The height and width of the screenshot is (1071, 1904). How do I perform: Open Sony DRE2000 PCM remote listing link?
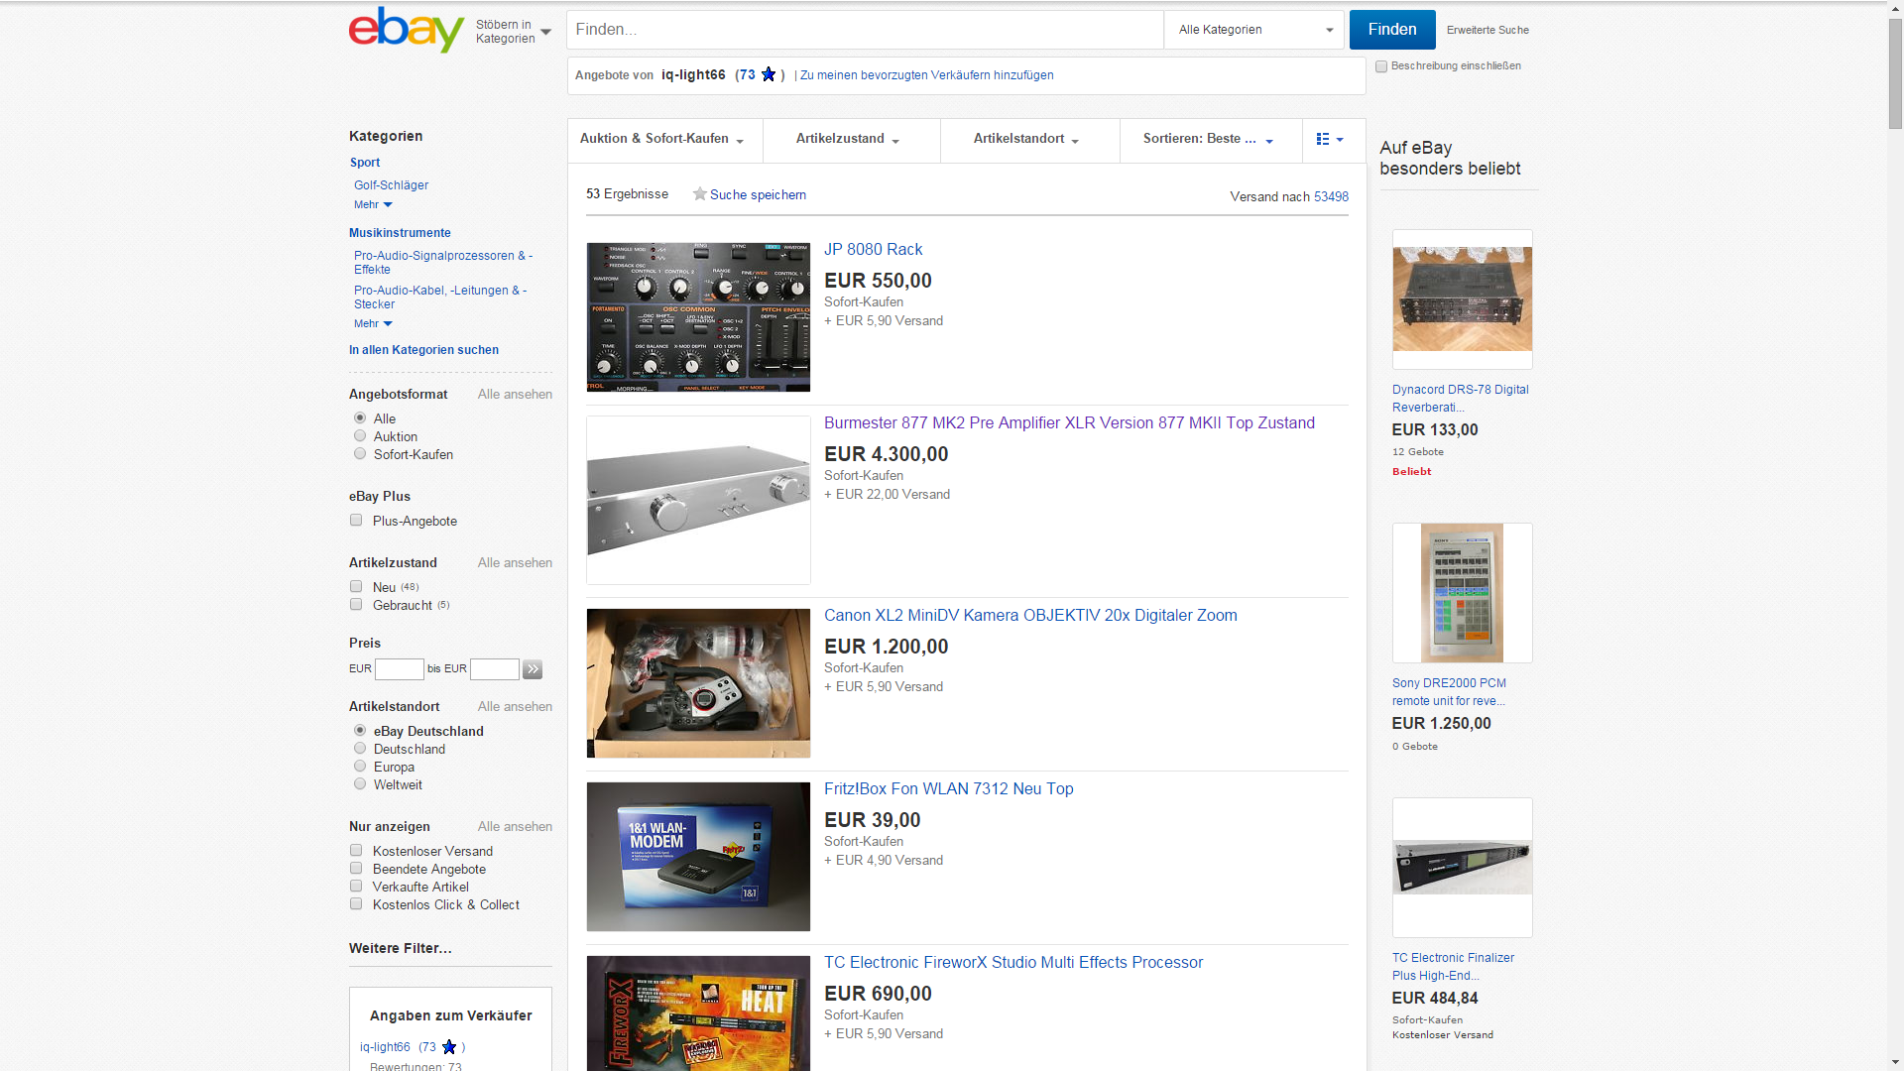tap(1449, 692)
